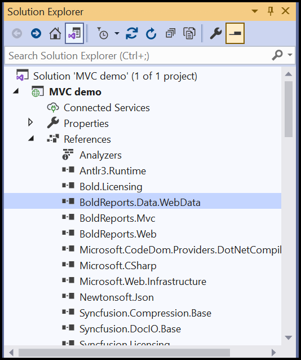301x360 pixels.
Task: Click reference icon of Syncfusion.Compression.Base
Action: [x=68, y=312]
